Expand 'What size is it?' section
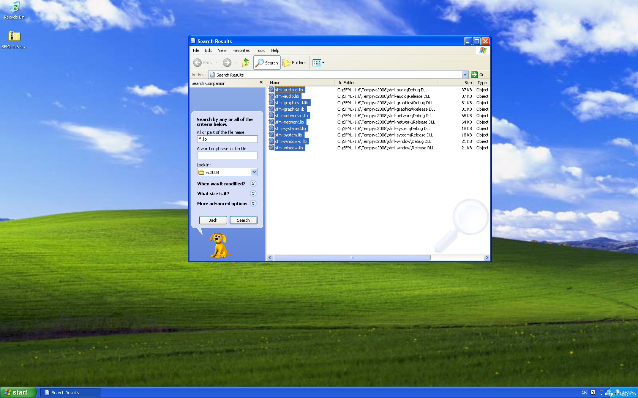 (253, 194)
